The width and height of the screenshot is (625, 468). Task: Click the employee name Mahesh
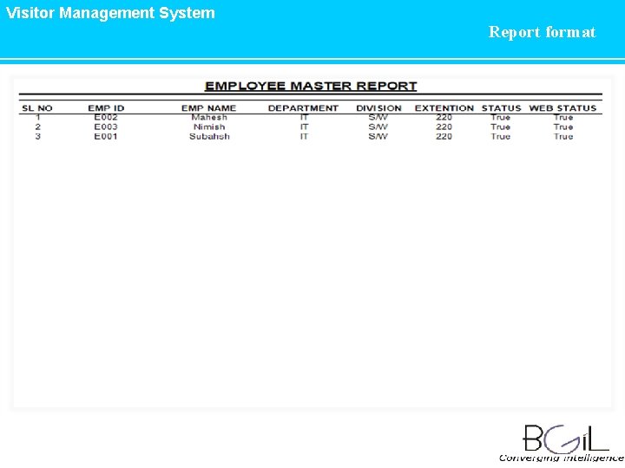(x=209, y=117)
